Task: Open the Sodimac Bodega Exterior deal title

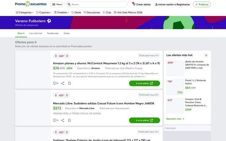Action: click(x=102, y=140)
